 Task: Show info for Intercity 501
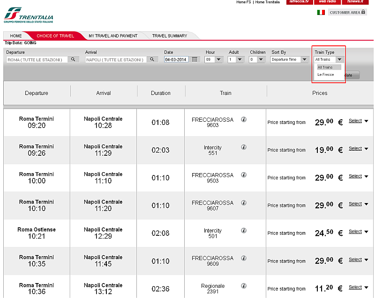click(244, 231)
